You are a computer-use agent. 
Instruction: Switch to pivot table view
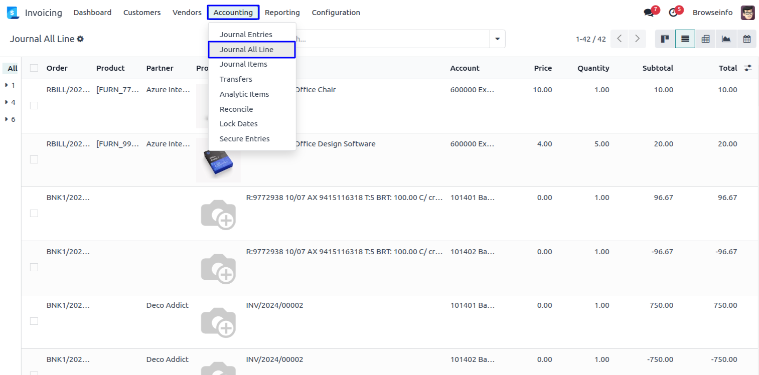pos(705,39)
